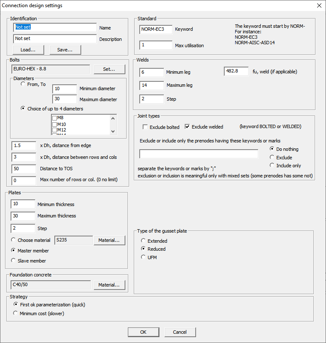The width and height of the screenshot is (326, 343).
Task: Click the plates Step field
Action: [23, 228]
